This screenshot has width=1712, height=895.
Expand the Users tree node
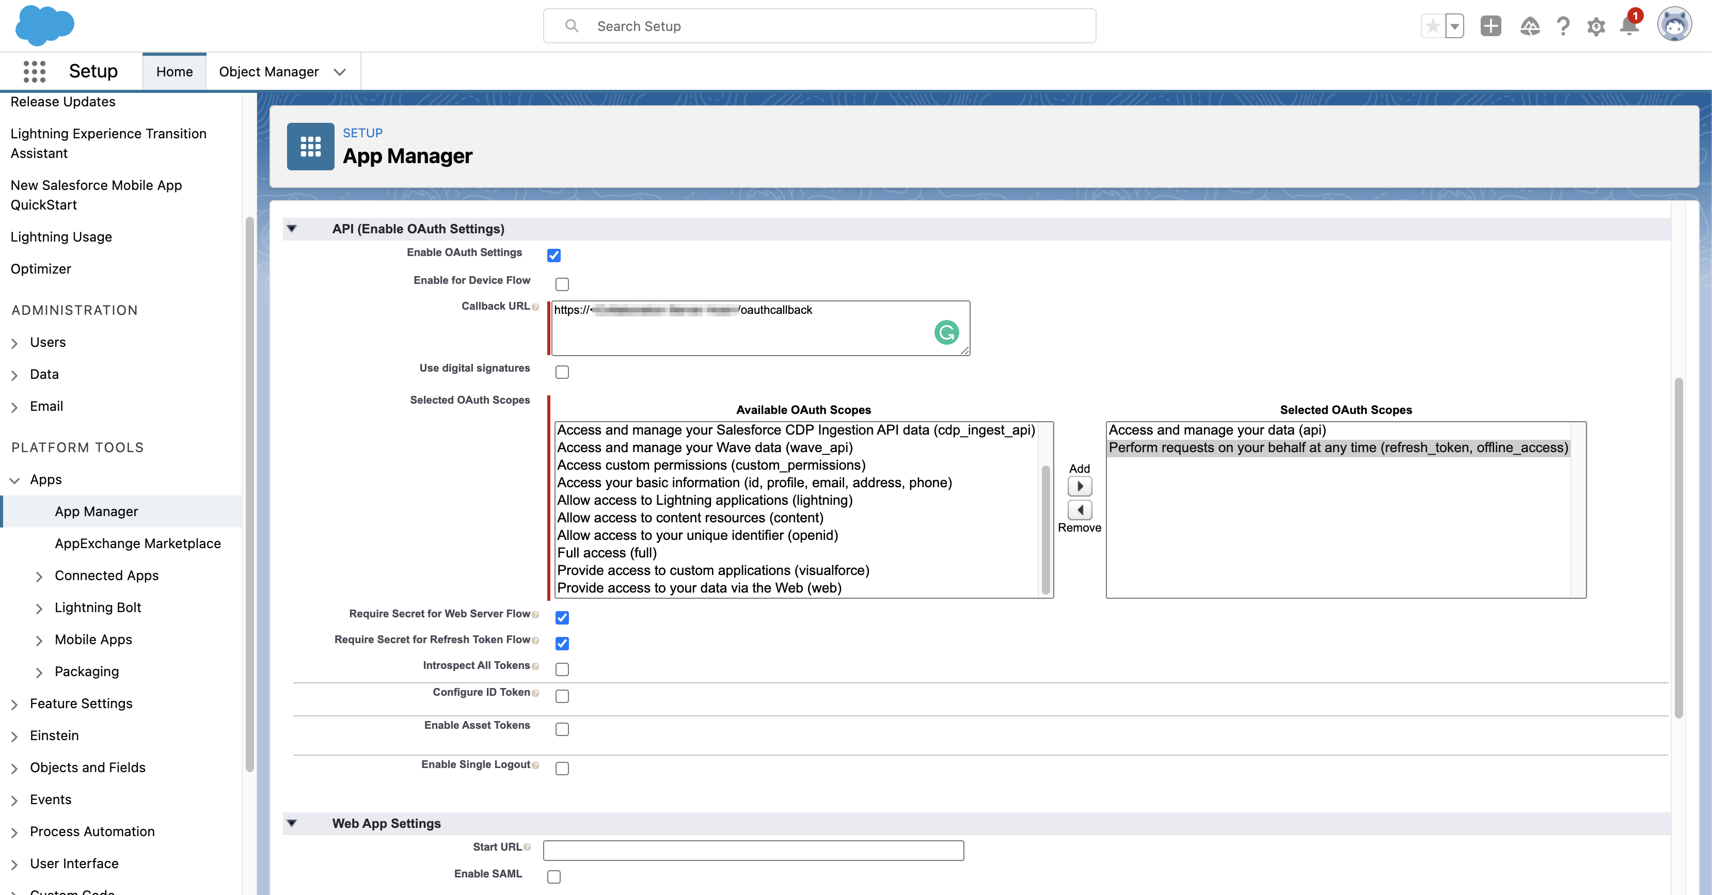[x=14, y=343]
